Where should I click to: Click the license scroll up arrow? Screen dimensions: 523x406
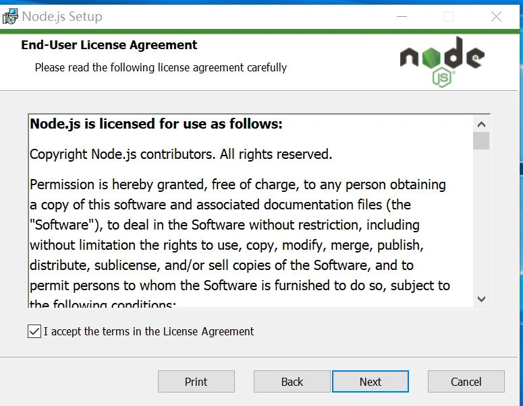481,125
